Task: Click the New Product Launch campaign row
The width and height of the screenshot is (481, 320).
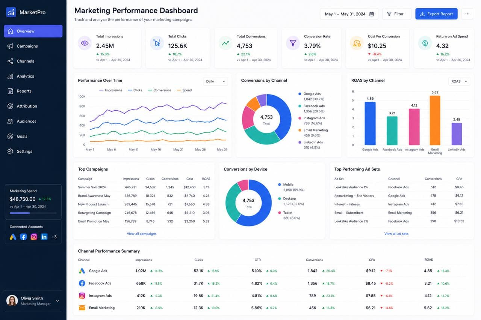Action: coord(144,204)
